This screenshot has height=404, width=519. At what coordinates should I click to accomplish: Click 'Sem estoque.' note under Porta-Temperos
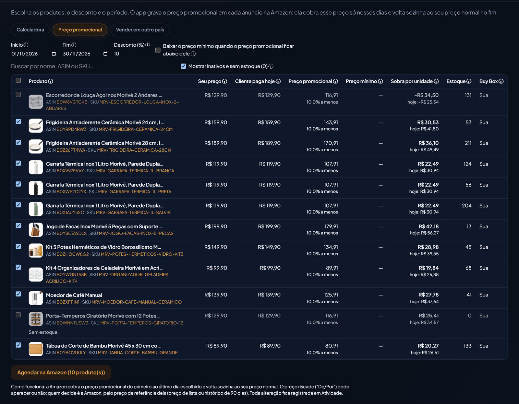(43, 332)
